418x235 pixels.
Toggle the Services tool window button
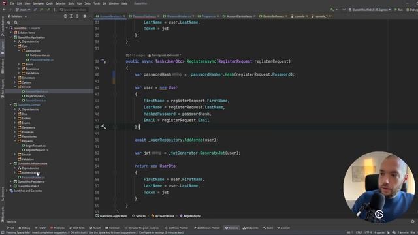(232, 228)
